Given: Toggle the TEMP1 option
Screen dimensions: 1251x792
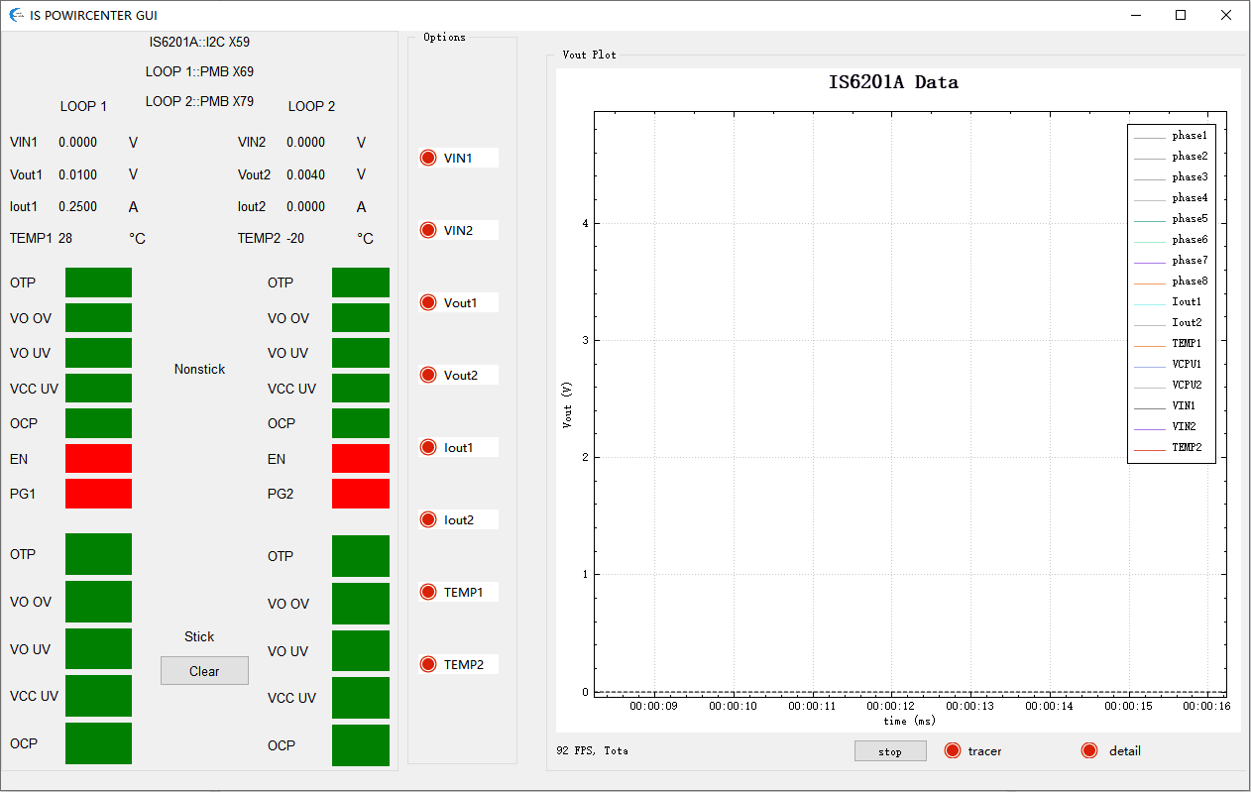Looking at the screenshot, I should pos(428,592).
